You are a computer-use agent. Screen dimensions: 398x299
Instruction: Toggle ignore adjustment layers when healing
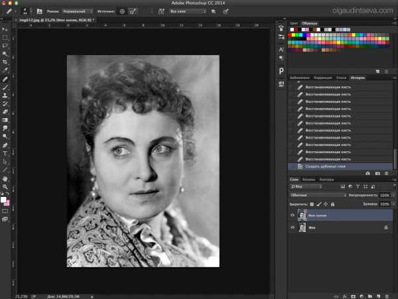214,11
